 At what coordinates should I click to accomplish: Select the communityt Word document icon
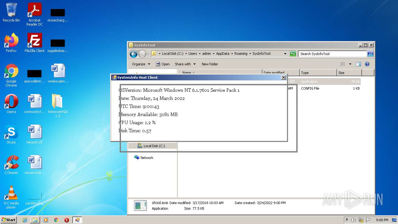[35, 104]
